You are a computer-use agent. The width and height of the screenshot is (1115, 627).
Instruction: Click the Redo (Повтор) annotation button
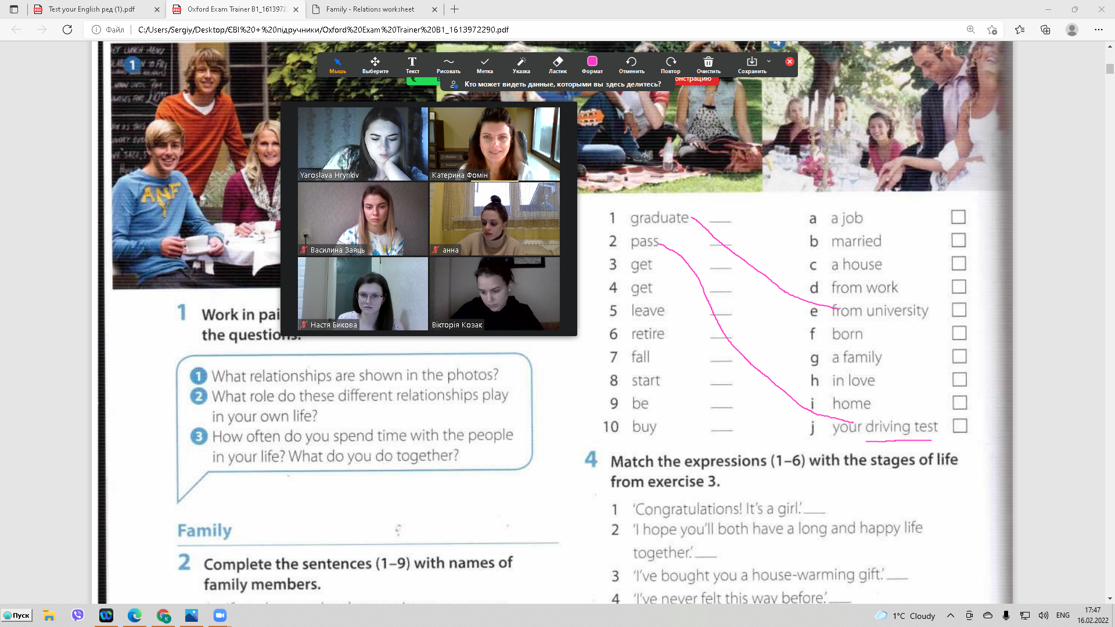pyautogui.click(x=670, y=64)
